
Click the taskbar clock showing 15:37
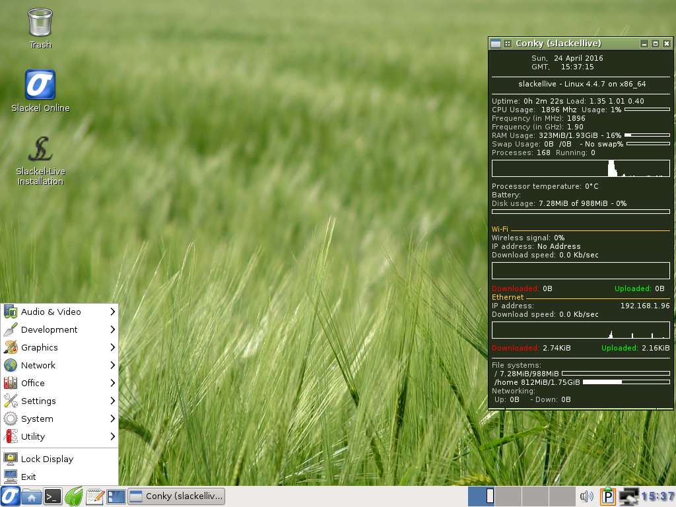click(x=658, y=496)
